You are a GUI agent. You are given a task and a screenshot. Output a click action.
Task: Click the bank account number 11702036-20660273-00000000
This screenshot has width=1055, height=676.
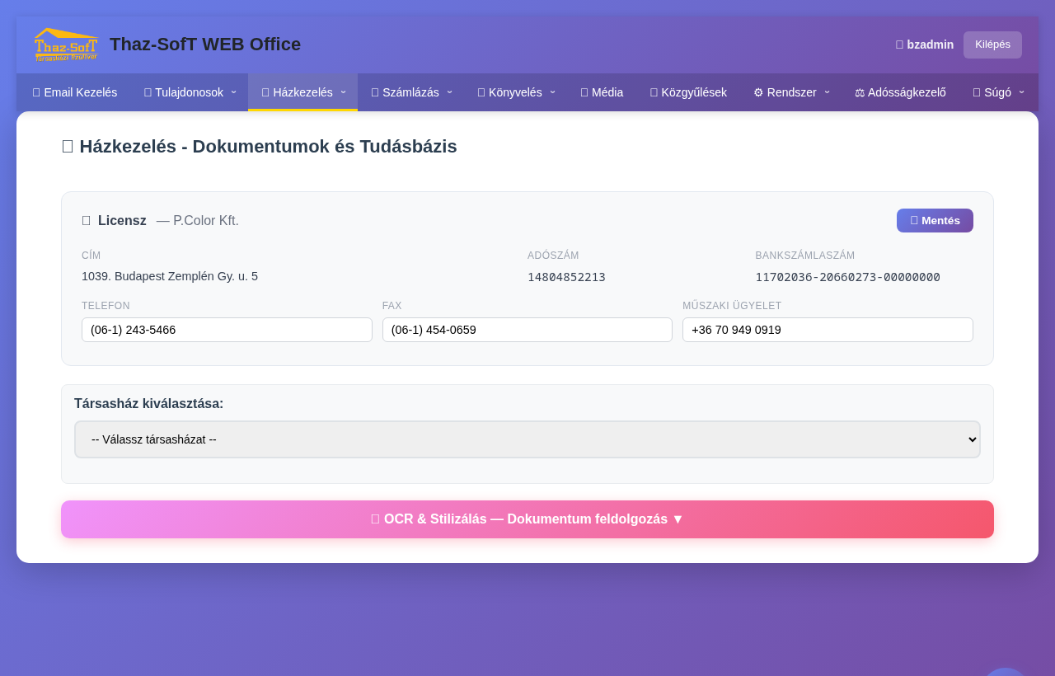(x=847, y=277)
